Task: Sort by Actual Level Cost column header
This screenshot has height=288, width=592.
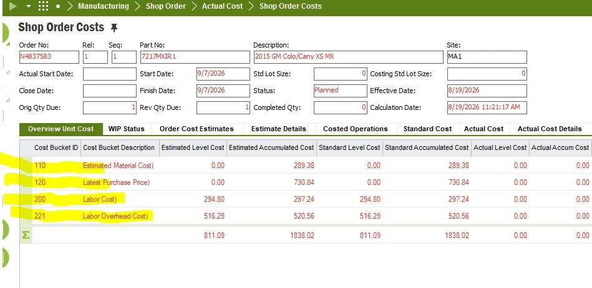Action: (x=500, y=148)
